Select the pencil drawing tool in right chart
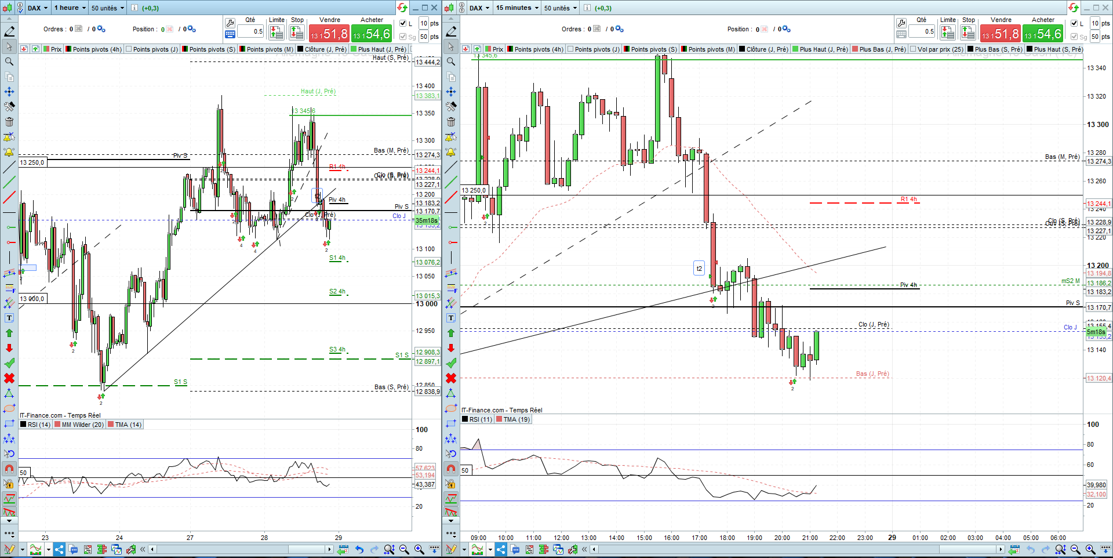The height and width of the screenshot is (558, 1113). pos(451,31)
